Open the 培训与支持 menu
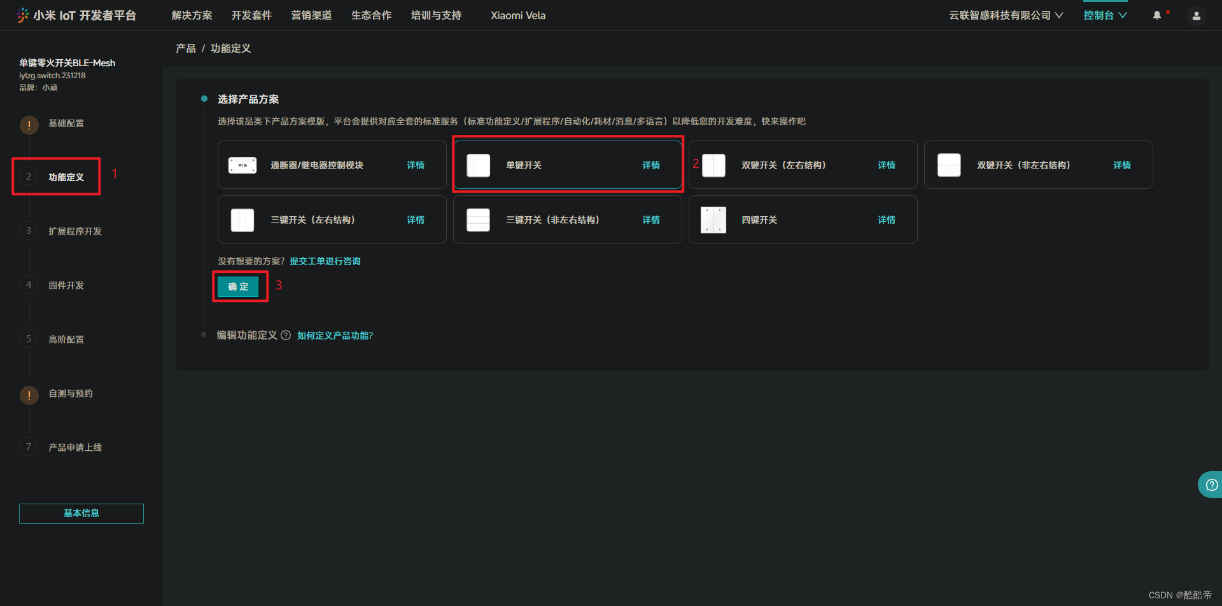This screenshot has width=1222, height=606. click(437, 15)
